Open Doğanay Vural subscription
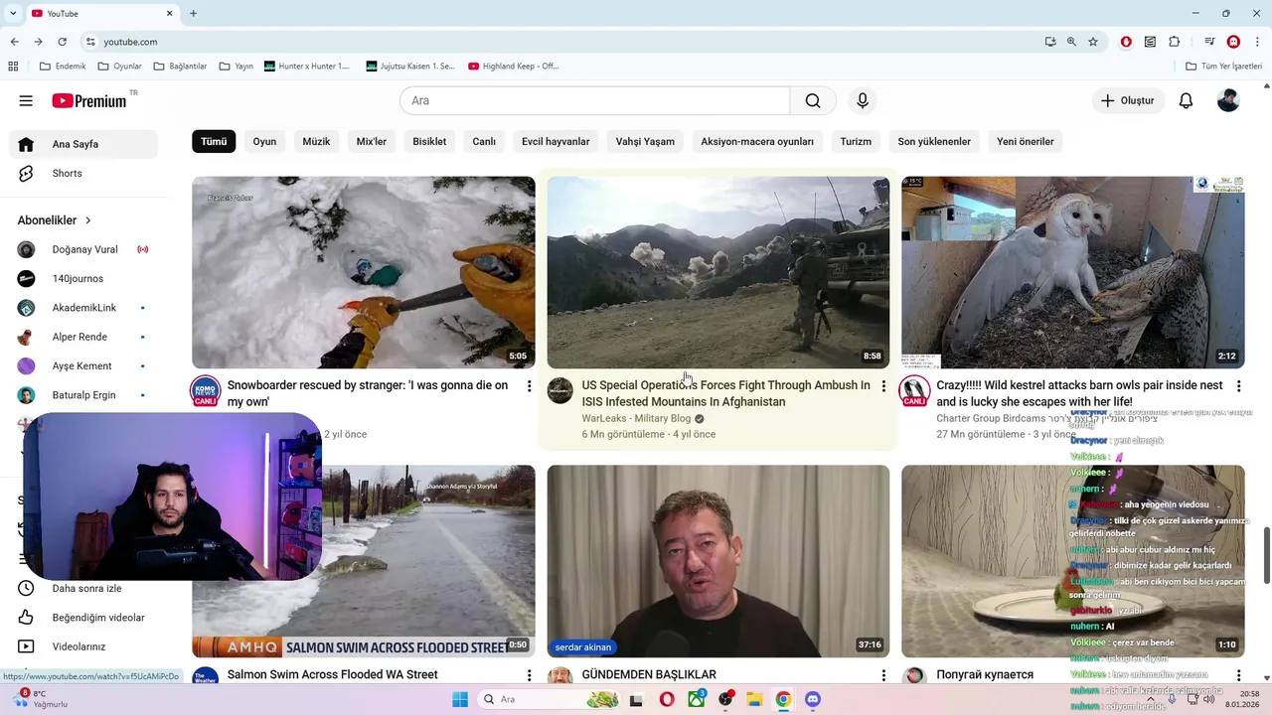 pos(83,249)
